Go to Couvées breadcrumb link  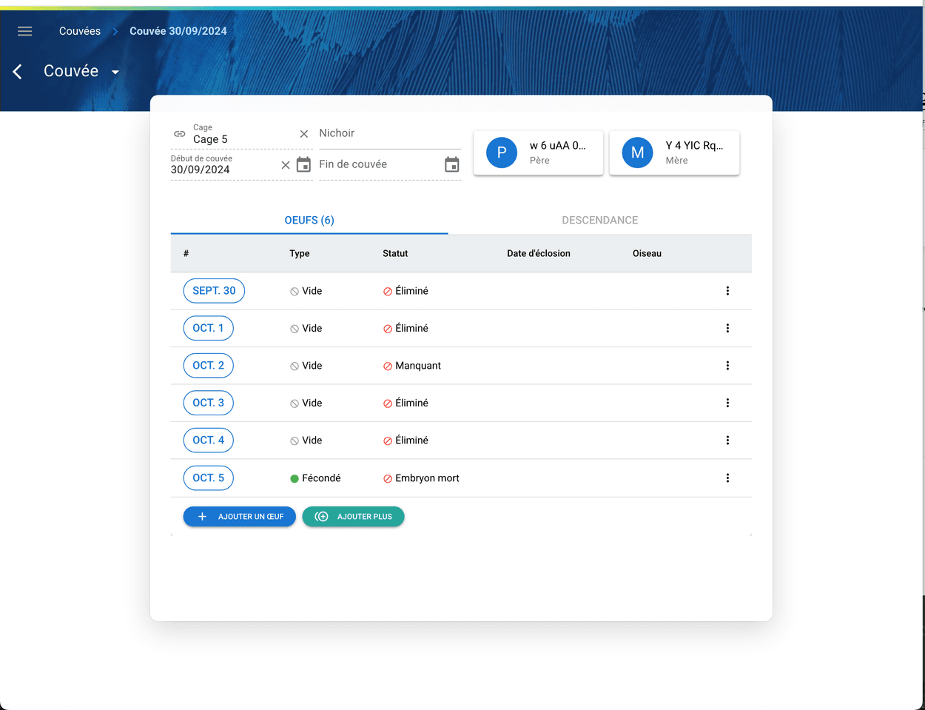point(80,31)
